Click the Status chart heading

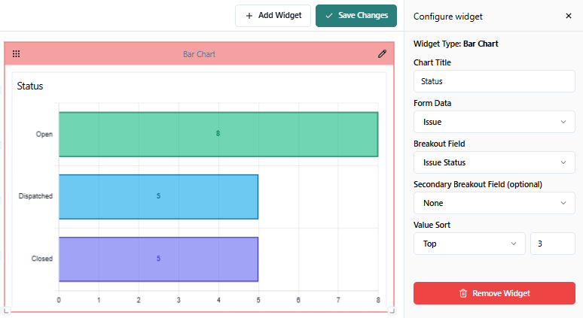pos(30,86)
